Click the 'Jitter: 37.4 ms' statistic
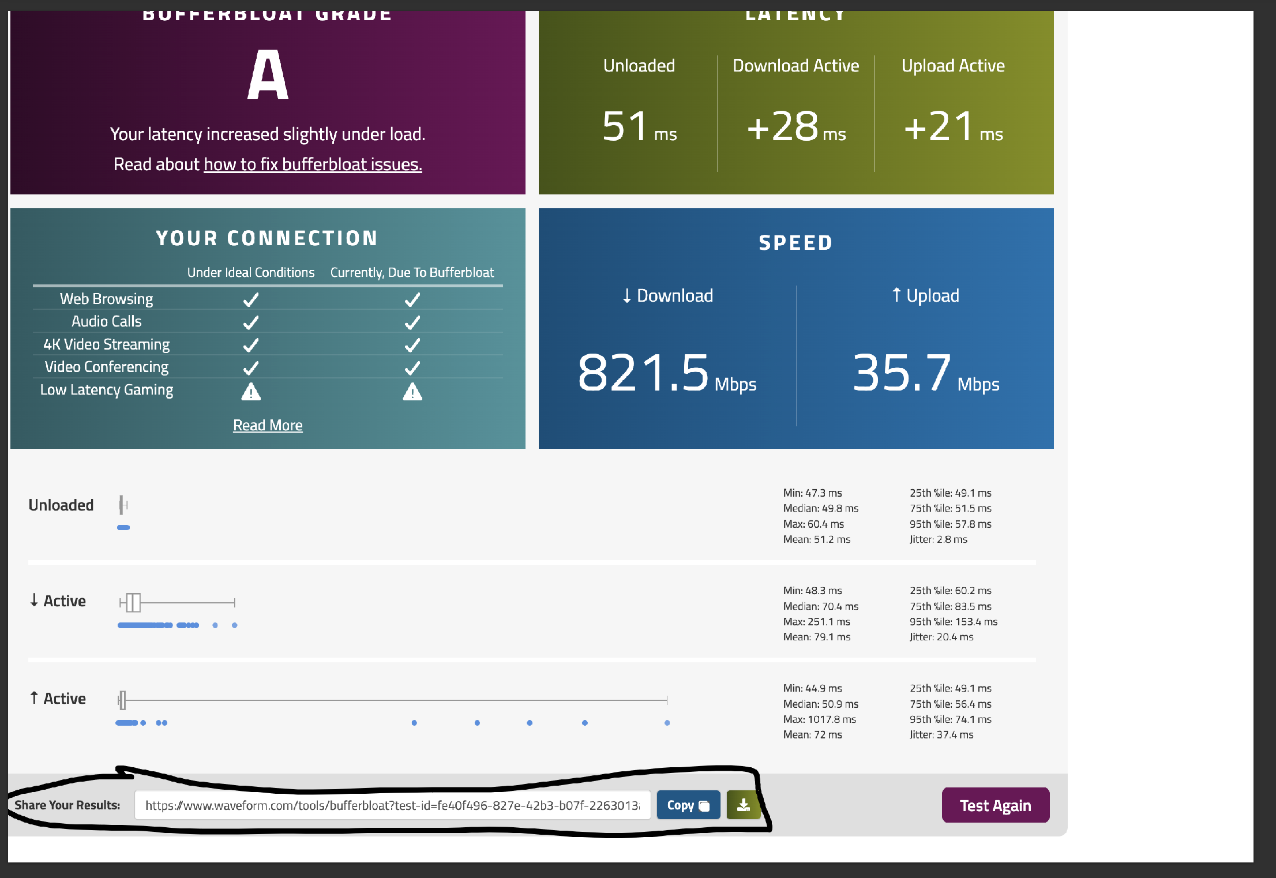The image size is (1276, 878). [941, 735]
